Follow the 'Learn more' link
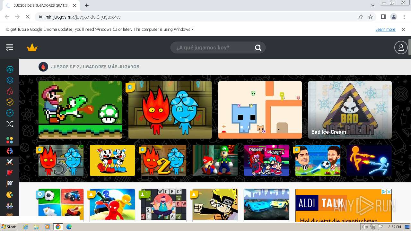This screenshot has width=411, height=231. tap(385, 29)
